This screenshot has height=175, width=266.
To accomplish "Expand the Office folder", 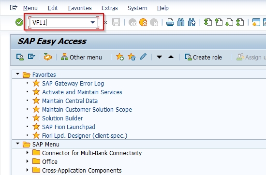I will tap(28, 161).
